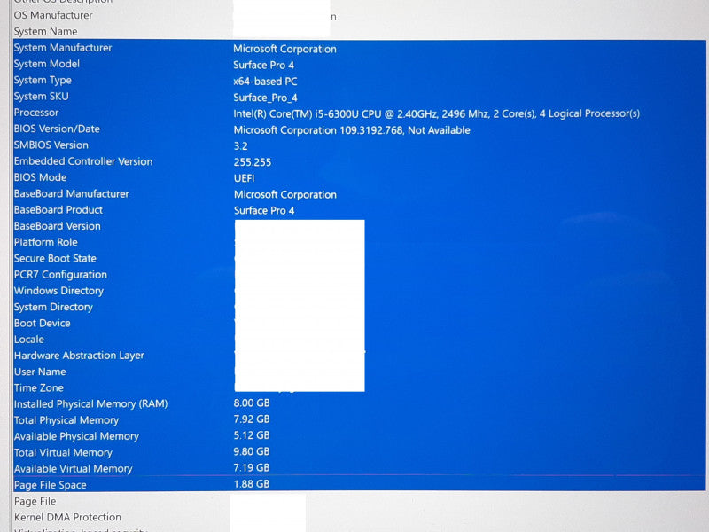This screenshot has height=532, width=709.
Task: Click the 1.88 GB page file value
Action: tap(252, 484)
